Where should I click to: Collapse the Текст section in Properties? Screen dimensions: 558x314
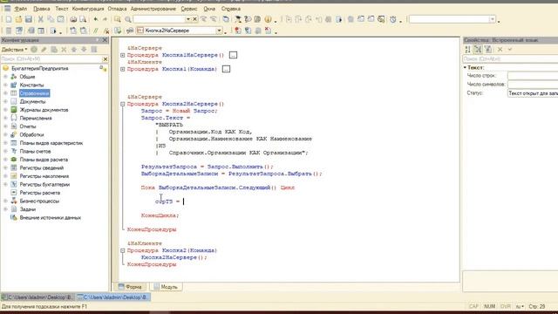pos(465,67)
